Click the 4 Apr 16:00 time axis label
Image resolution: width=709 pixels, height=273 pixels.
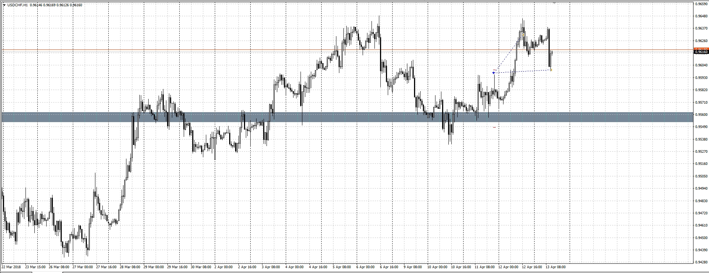pos(319,267)
